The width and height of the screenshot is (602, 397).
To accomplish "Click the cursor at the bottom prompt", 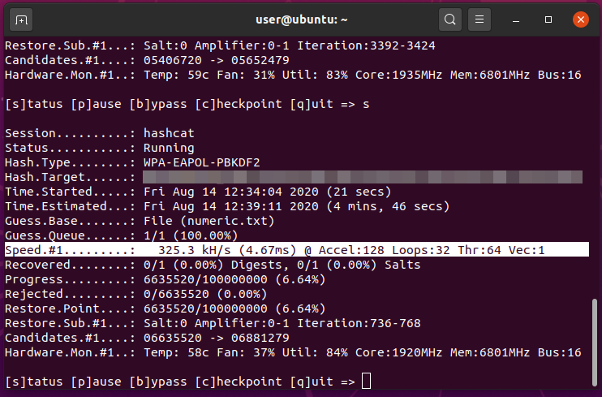I will tap(367, 382).
